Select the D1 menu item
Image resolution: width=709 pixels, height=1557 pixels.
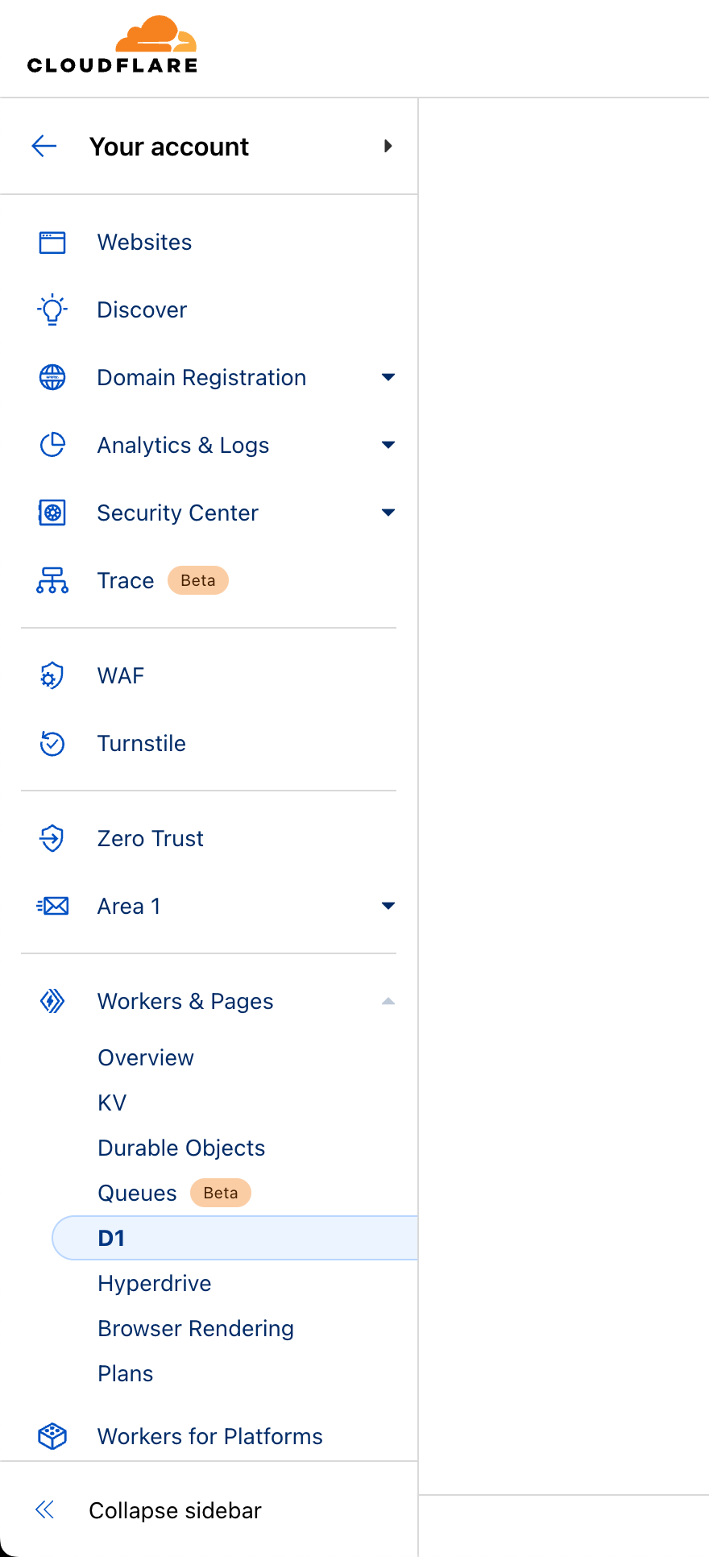(112, 1238)
